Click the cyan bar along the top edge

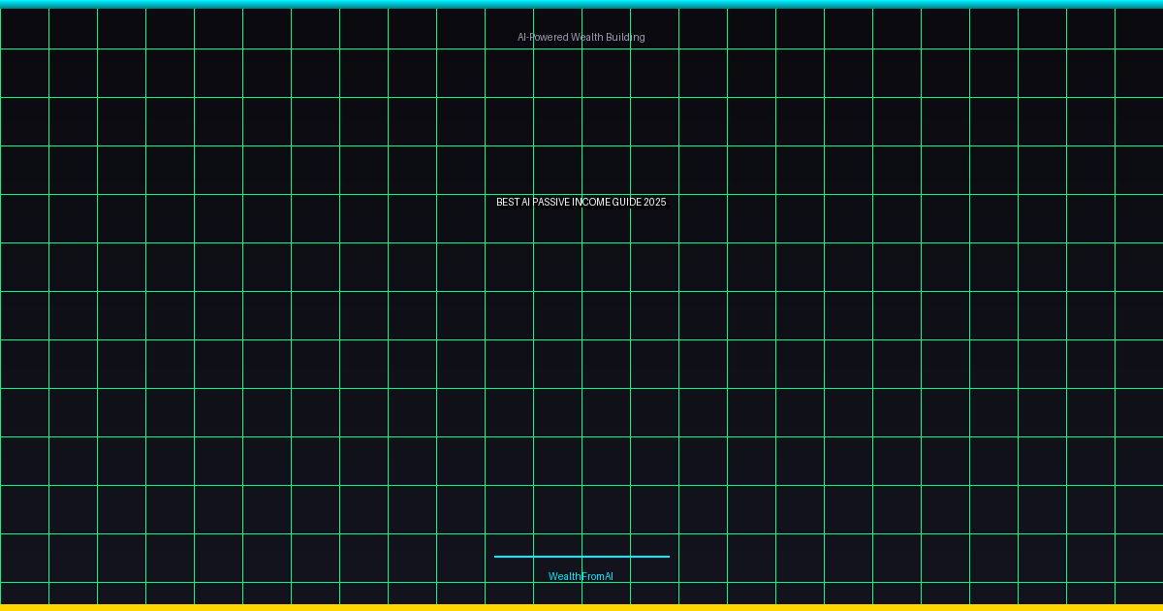click(x=581, y=4)
